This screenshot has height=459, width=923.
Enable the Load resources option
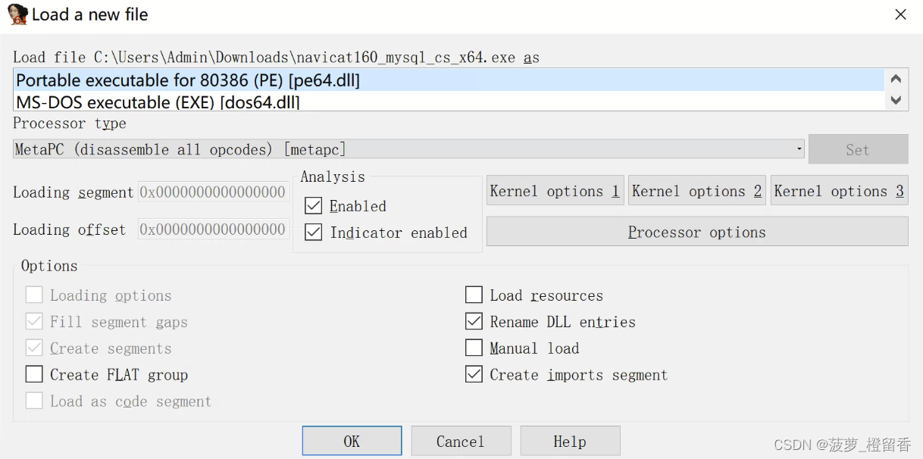coord(474,295)
